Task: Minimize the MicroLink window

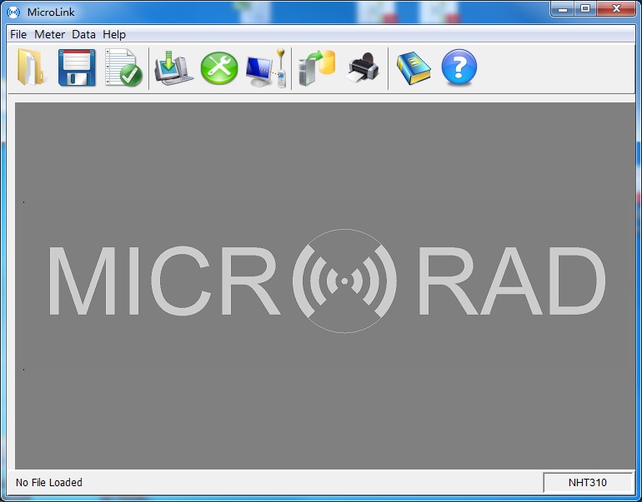Action: 563,8
